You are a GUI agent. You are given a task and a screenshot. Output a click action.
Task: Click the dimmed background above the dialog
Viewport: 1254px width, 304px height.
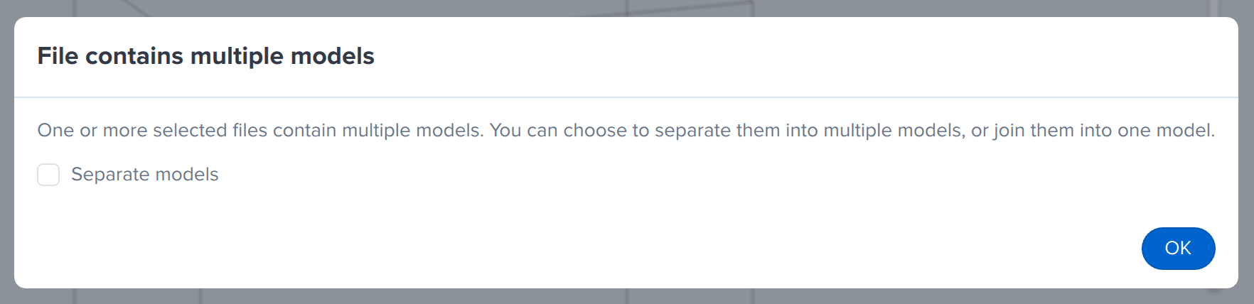pos(627,8)
